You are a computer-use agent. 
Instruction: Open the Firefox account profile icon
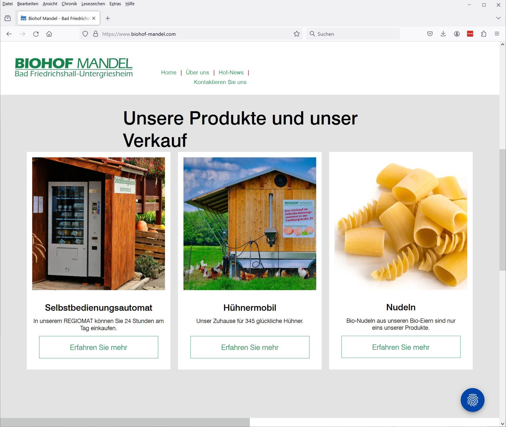(457, 34)
